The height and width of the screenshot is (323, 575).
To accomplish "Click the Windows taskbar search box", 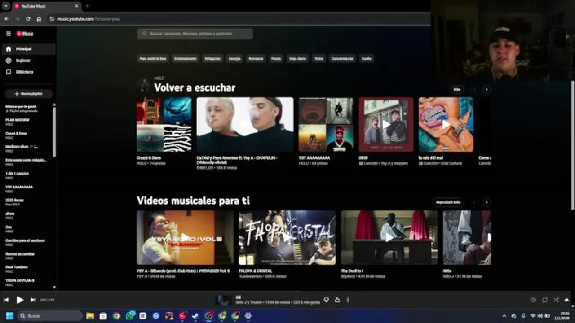I will click(x=49, y=316).
